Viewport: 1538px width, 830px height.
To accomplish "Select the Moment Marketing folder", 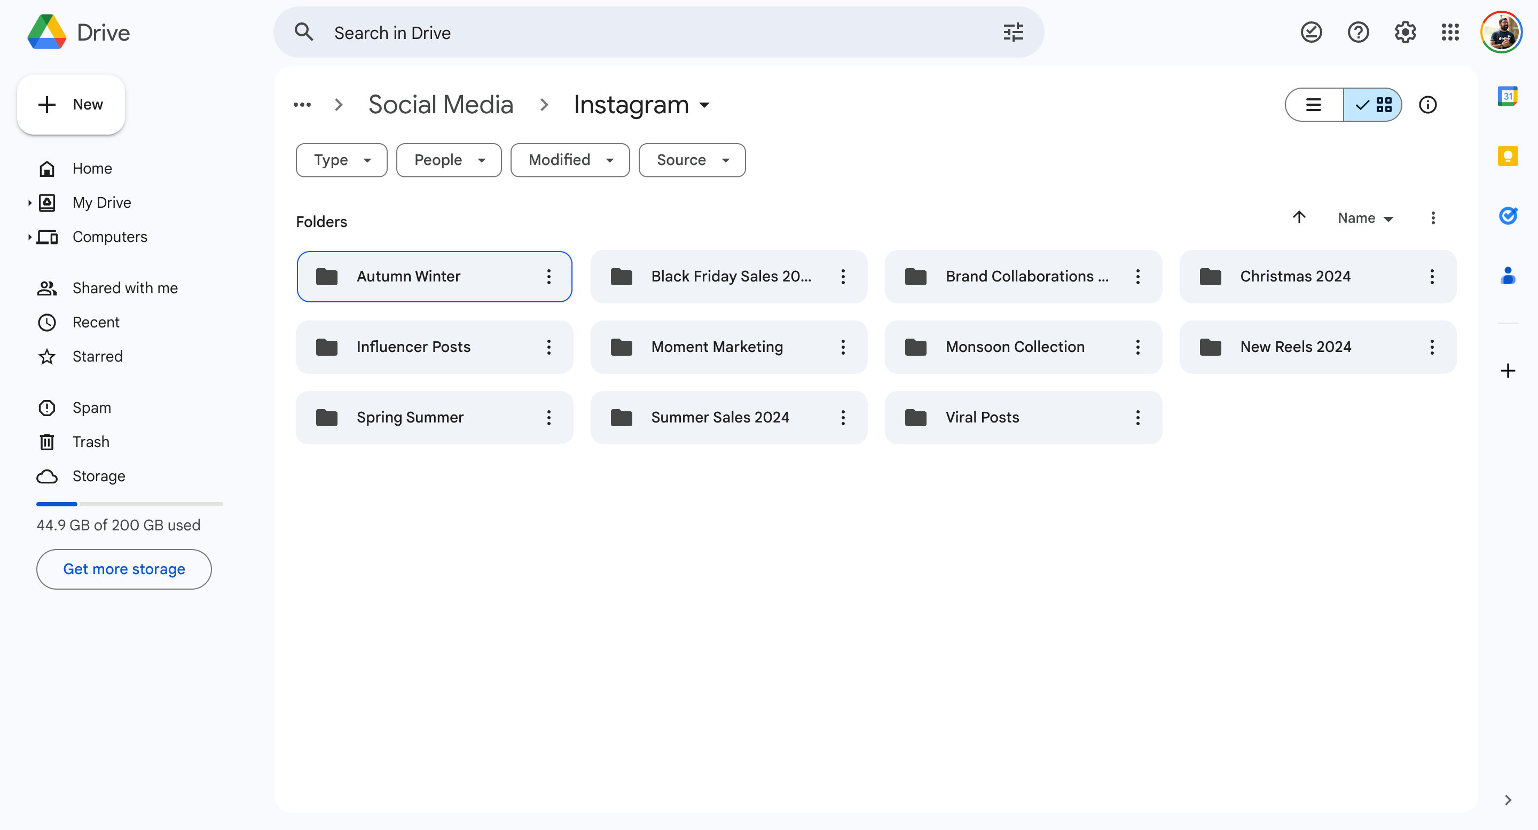I will point(728,347).
